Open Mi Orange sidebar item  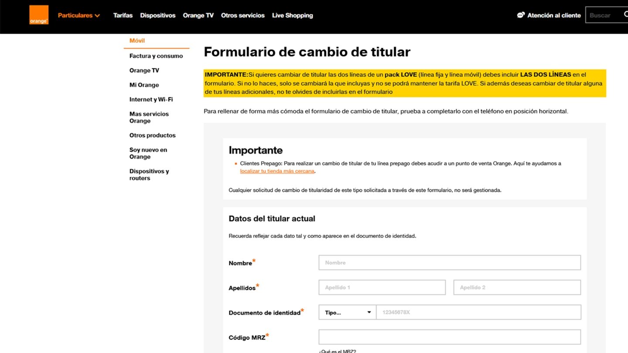tap(144, 85)
